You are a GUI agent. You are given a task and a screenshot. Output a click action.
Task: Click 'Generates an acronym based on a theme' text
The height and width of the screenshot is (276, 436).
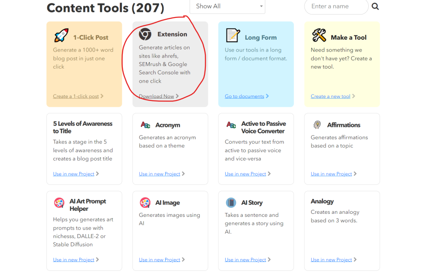tap(167, 141)
